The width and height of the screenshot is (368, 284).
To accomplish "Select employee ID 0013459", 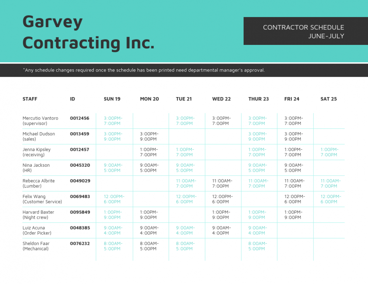I will tap(79, 134).
